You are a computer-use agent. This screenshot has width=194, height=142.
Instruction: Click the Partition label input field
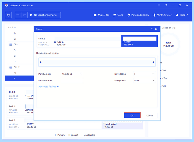(x=72, y=80)
